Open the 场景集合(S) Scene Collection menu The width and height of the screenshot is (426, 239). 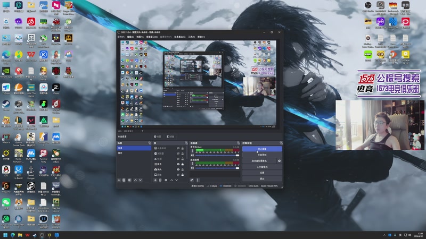(x=179, y=37)
